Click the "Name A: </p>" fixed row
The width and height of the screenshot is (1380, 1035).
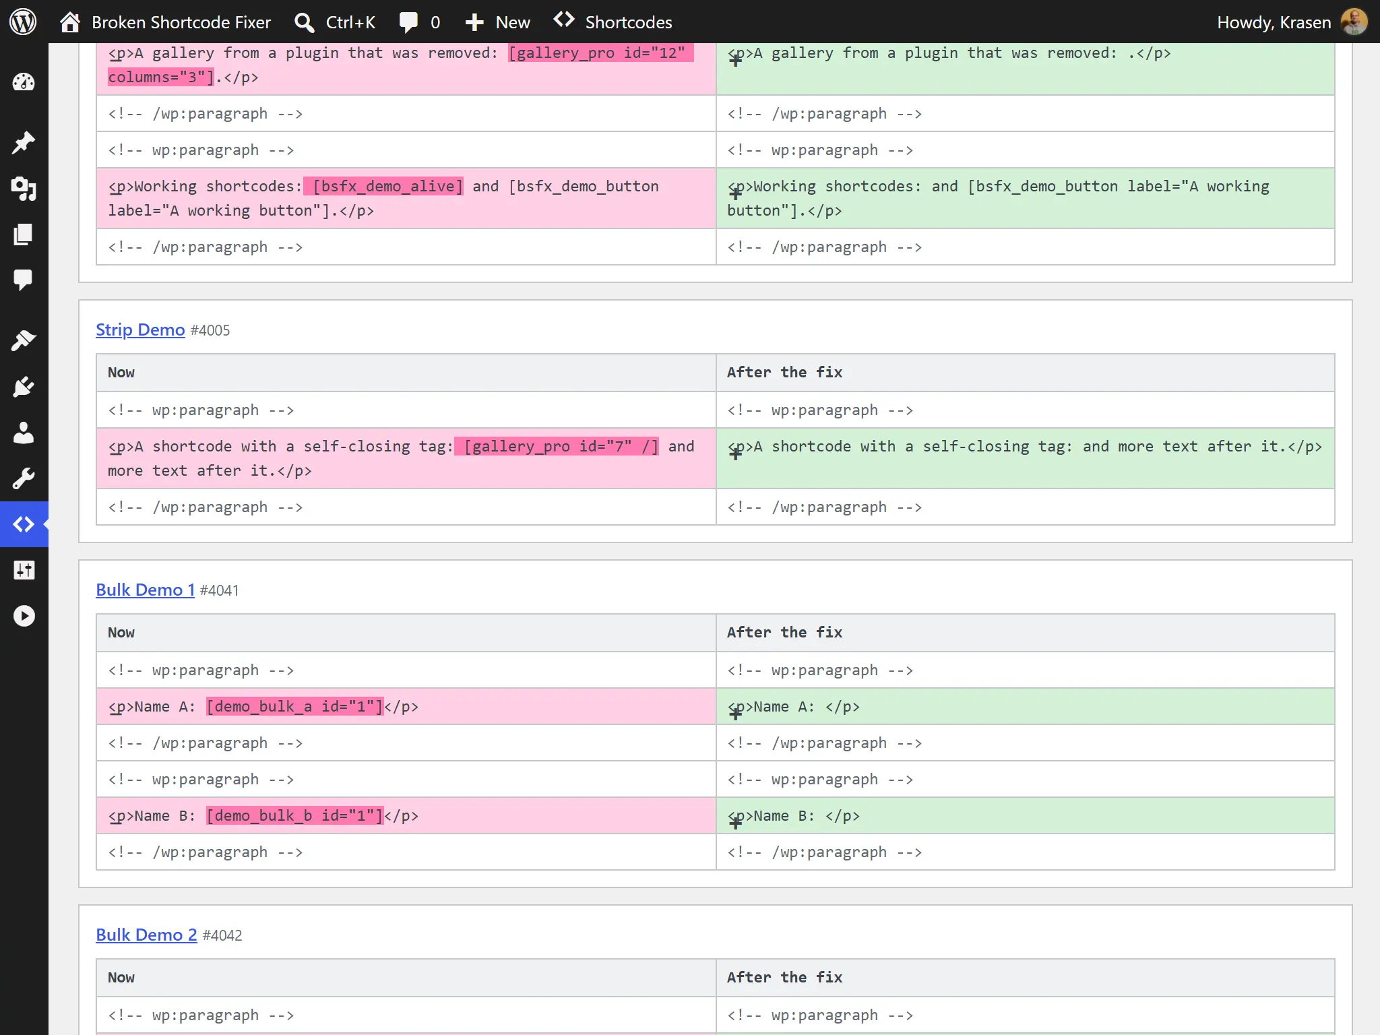(x=1025, y=706)
